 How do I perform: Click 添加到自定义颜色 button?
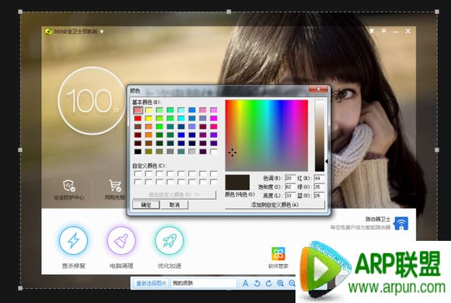coord(274,204)
